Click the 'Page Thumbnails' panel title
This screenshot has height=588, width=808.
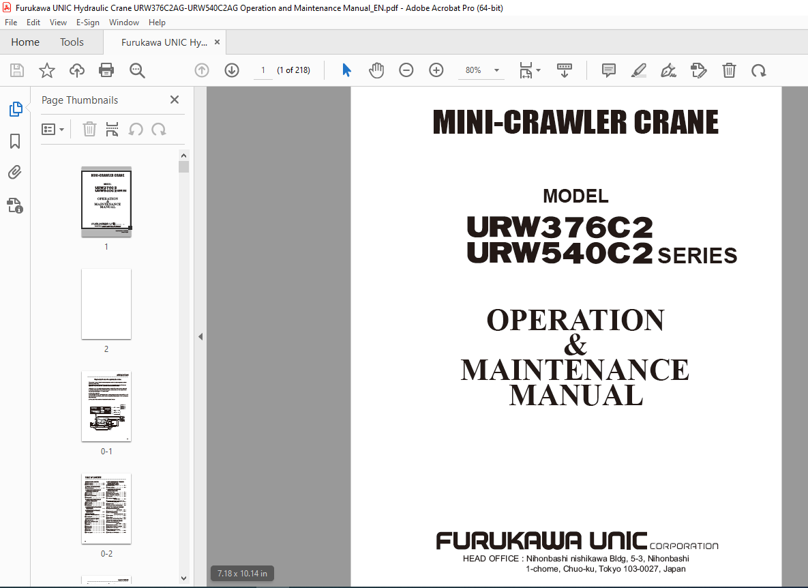pos(80,100)
